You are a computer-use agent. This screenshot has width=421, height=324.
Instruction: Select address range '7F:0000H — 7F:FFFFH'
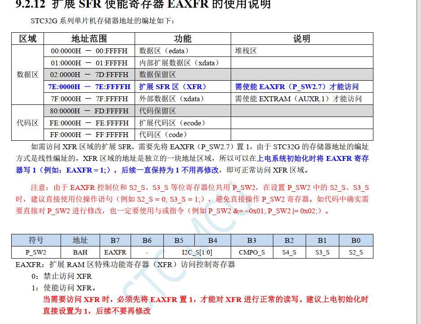(x=89, y=99)
